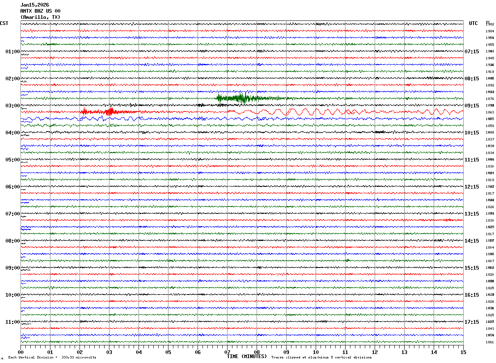Click the red long-period surface waves trace
This screenshot has height=363, width=496.
point(344,111)
